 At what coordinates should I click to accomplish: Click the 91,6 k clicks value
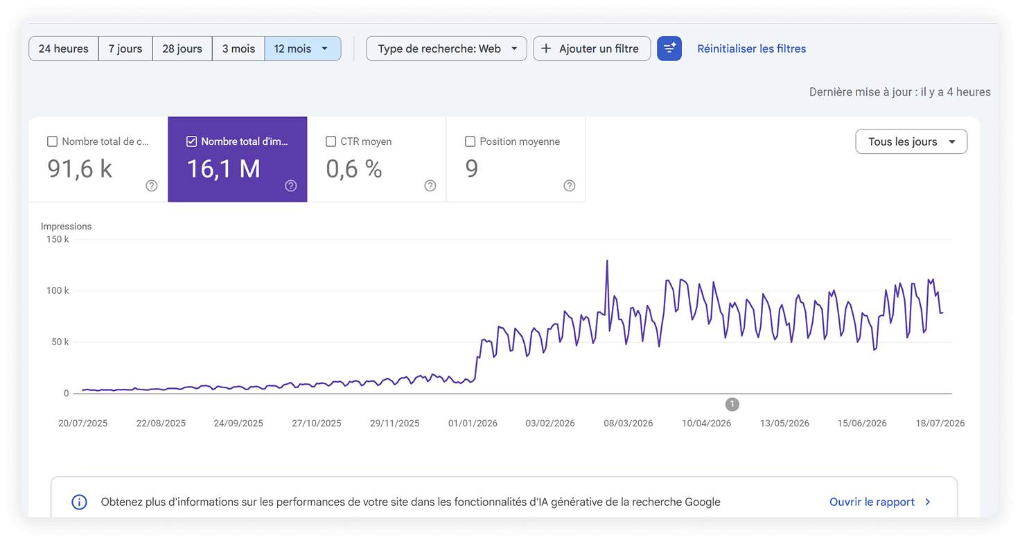[80, 168]
